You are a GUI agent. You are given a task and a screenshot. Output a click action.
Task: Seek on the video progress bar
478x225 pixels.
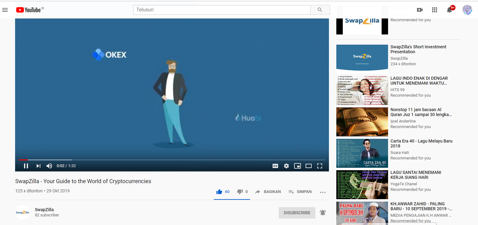point(172,160)
